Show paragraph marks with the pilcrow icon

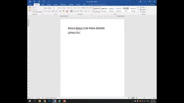point(91,8)
